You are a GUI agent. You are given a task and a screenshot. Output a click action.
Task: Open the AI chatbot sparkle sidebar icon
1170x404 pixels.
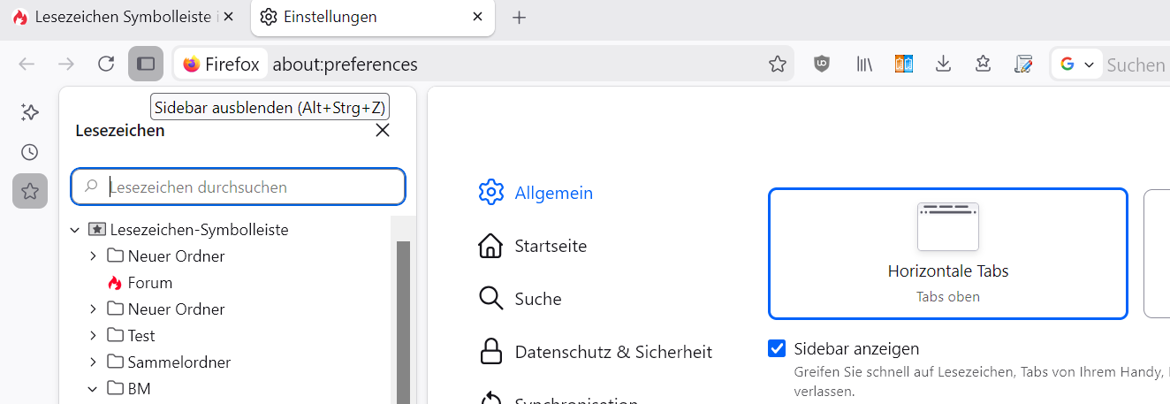pyautogui.click(x=30, y=112)
